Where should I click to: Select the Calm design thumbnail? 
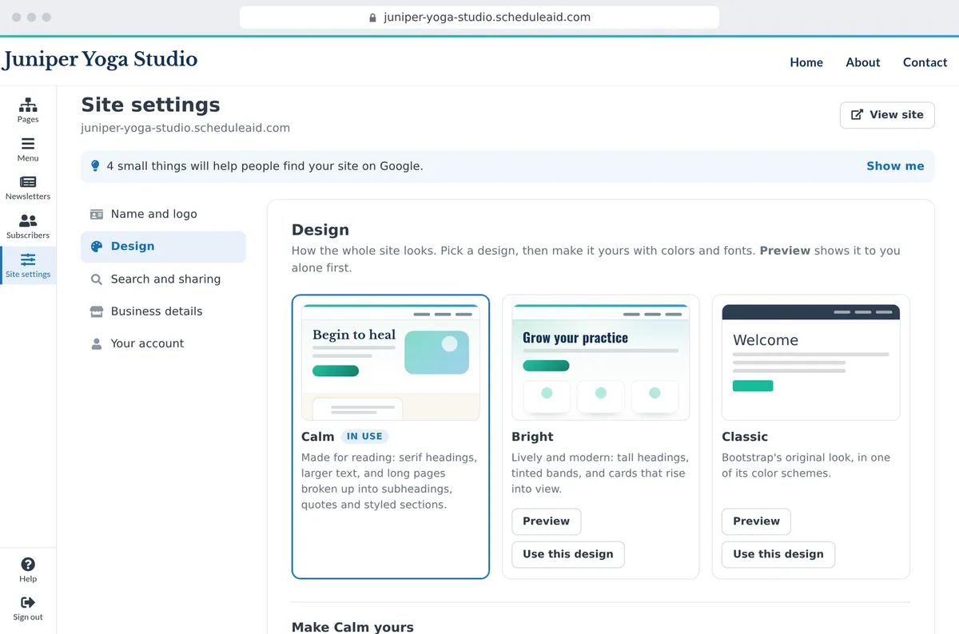tap(391, 362)
